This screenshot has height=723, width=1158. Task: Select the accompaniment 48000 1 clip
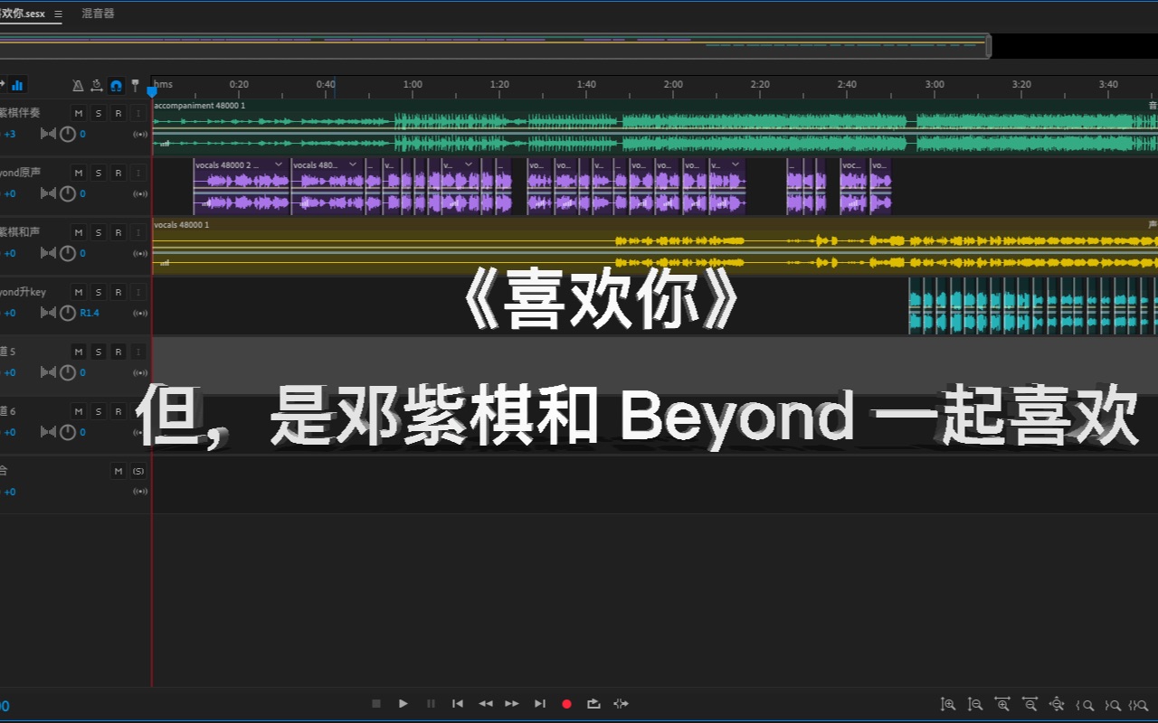pyautogui.click(x=655, y=127)
